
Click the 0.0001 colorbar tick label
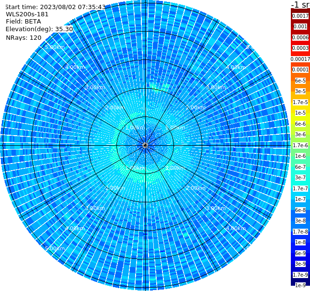tap(300, 70)
